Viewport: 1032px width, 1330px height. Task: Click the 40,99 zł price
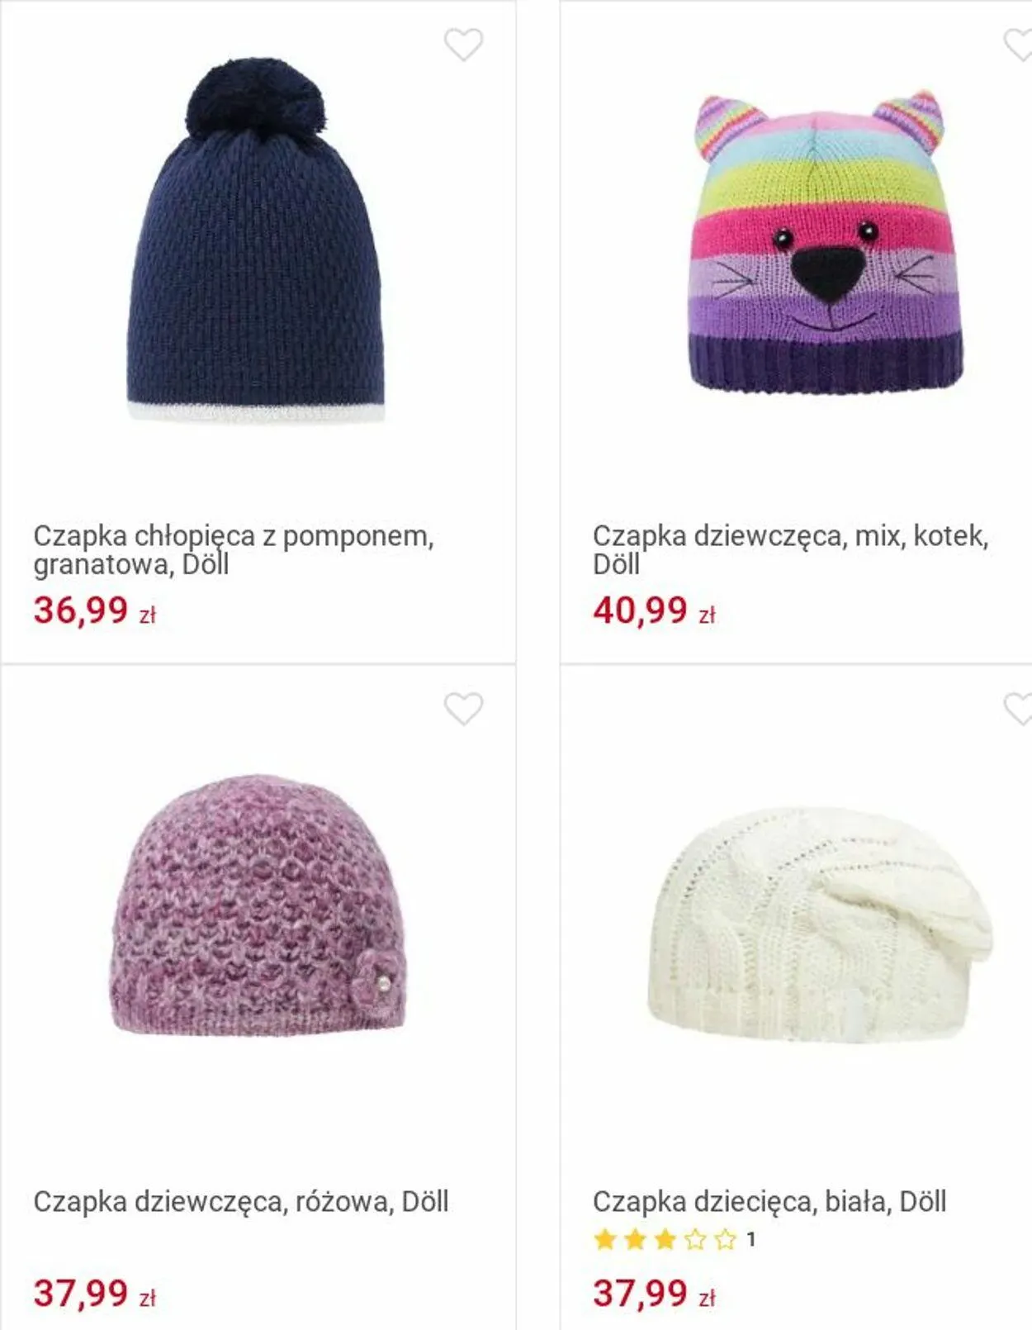[654, 610]
